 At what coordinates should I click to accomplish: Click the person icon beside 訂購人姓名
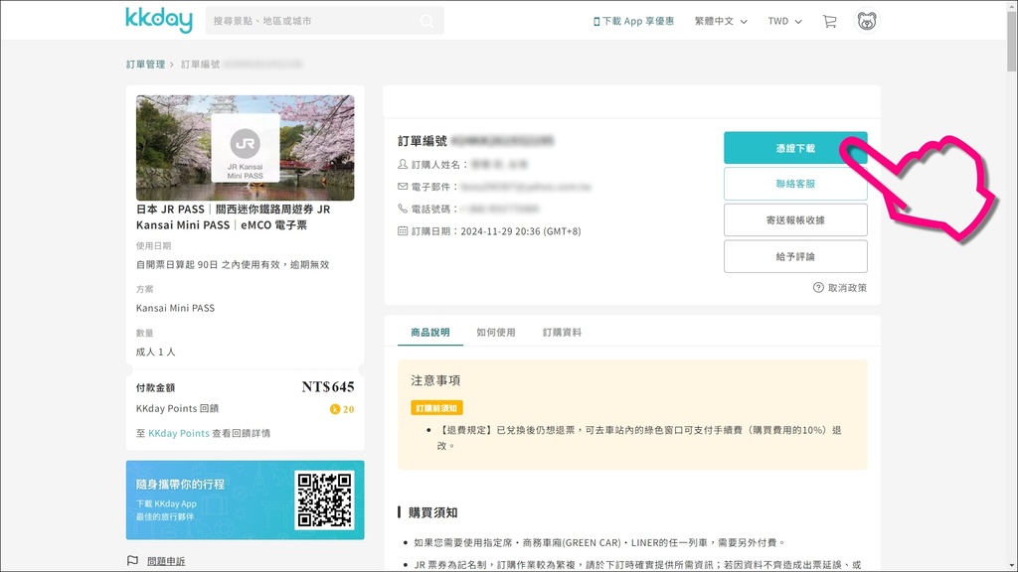click(403, 165)
